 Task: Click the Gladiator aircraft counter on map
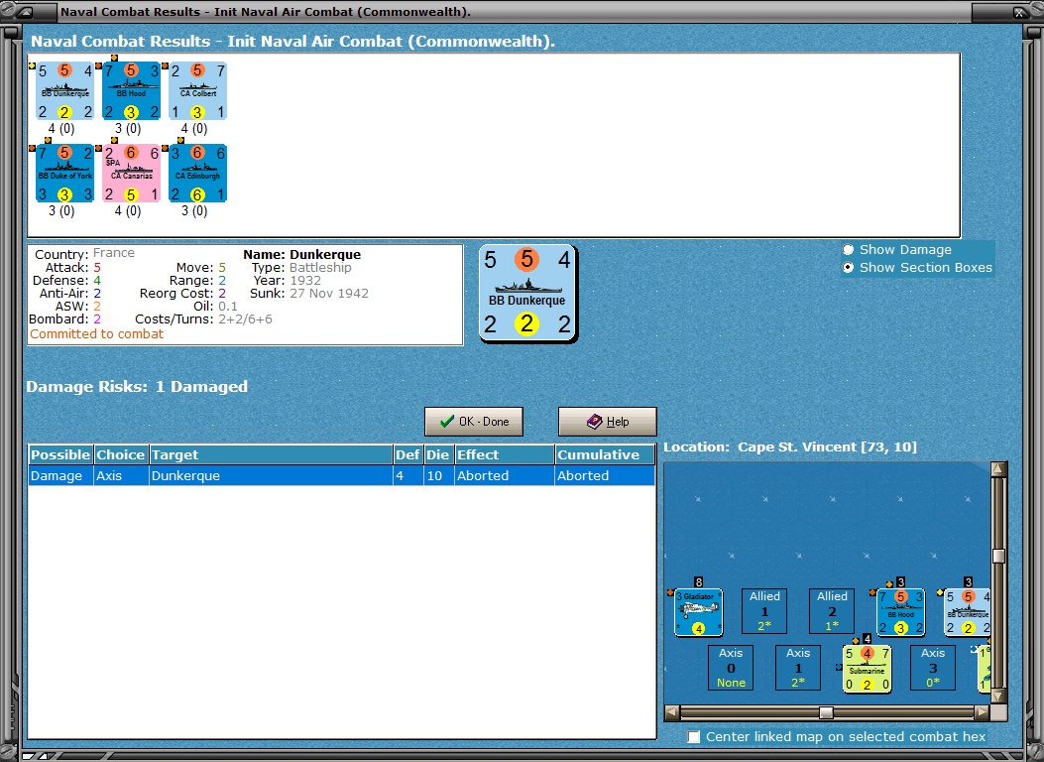click(x=698, y=612)
